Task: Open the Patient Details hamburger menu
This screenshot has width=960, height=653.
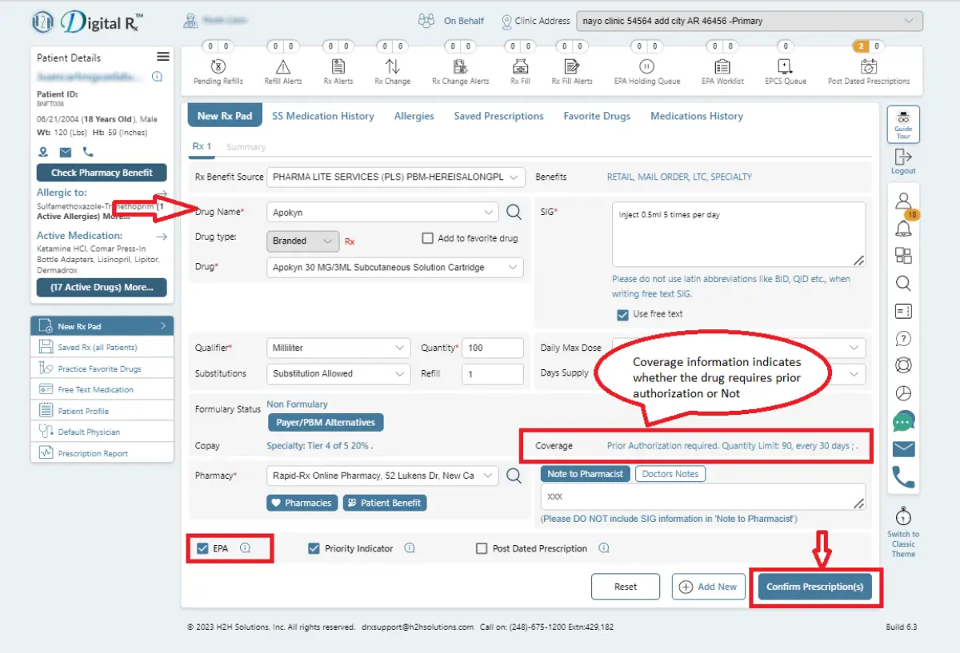Action: coord(163,57)
